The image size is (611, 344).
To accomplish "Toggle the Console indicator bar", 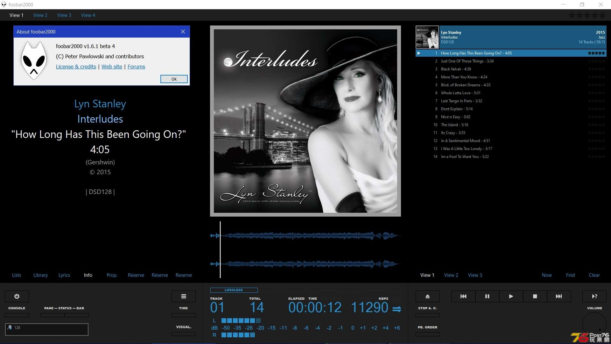I will point(17,315).
